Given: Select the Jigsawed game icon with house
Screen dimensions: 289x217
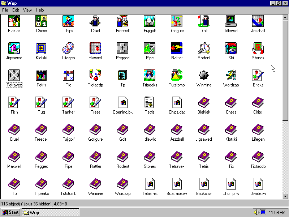Looking at the screenshot, I should pos(14,48).
